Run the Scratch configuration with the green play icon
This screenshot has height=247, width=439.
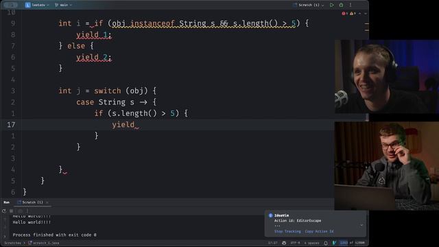point(332,5)
